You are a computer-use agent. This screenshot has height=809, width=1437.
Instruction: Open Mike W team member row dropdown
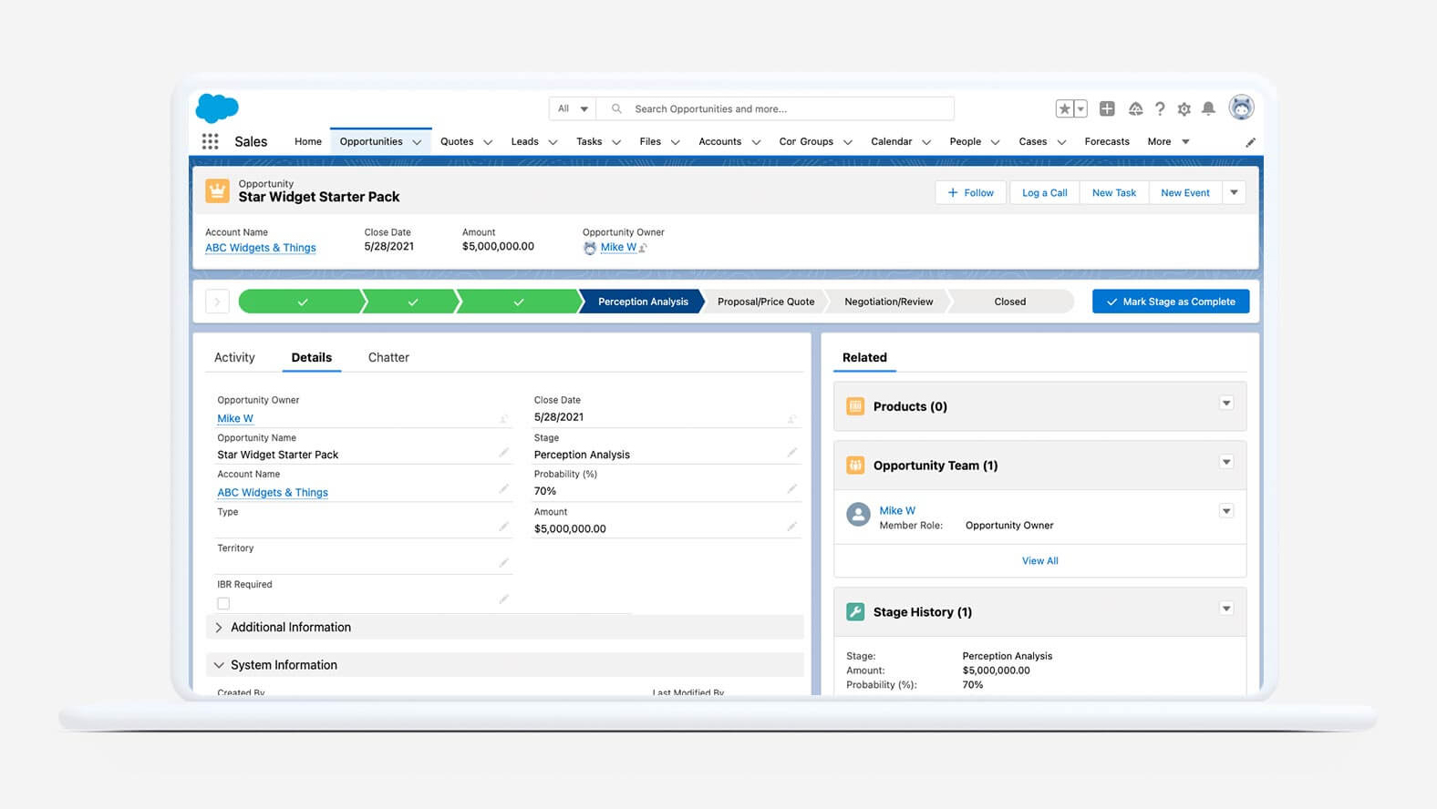[x=1226, y=511]
